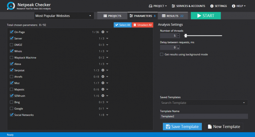Uncheck the Server checkbox
This screenshot has height=137, width=255.
tap(11, 38)
